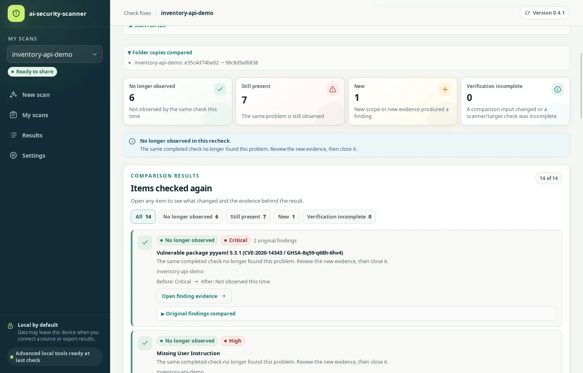Screen dimensions: 583x373
Task: Click the lock icon next to Local by default
Action: pyautogui.click(x=11, y=326)
